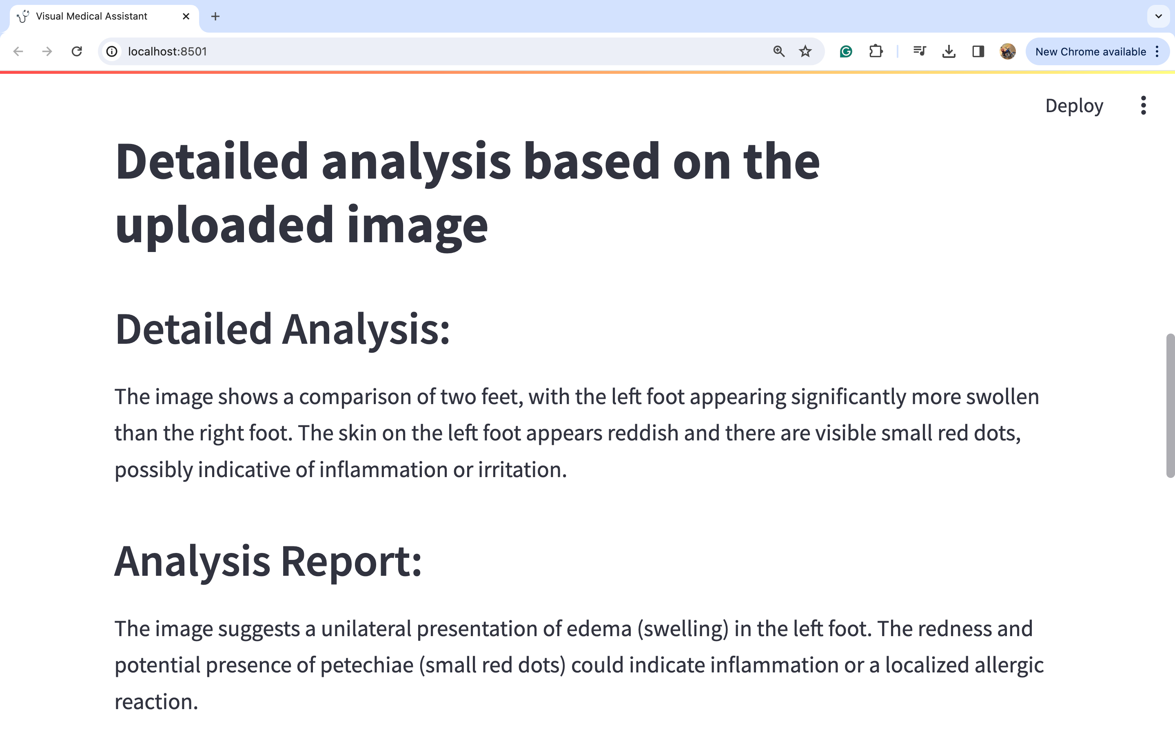Click the browser forward arrow
The width and height of the screenshot is (1175, 734).
click(x=47, y=51)
